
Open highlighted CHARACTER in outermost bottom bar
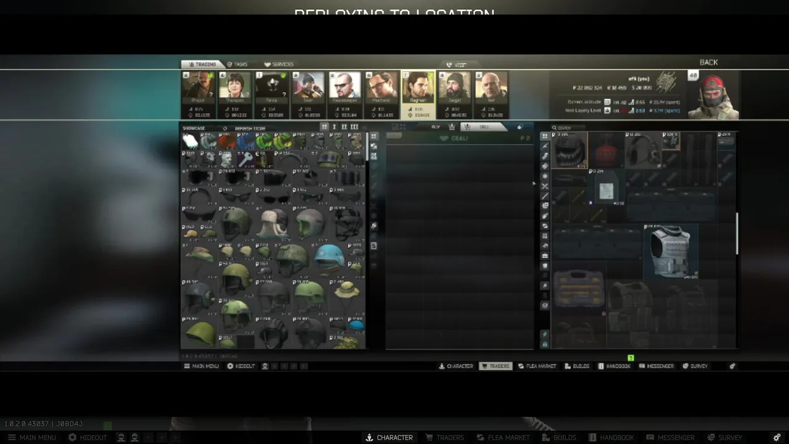(x=389, y=437)
